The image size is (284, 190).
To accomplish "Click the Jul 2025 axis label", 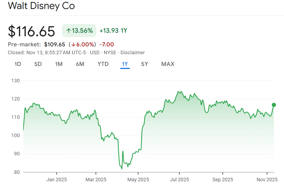I will (179, 180).
